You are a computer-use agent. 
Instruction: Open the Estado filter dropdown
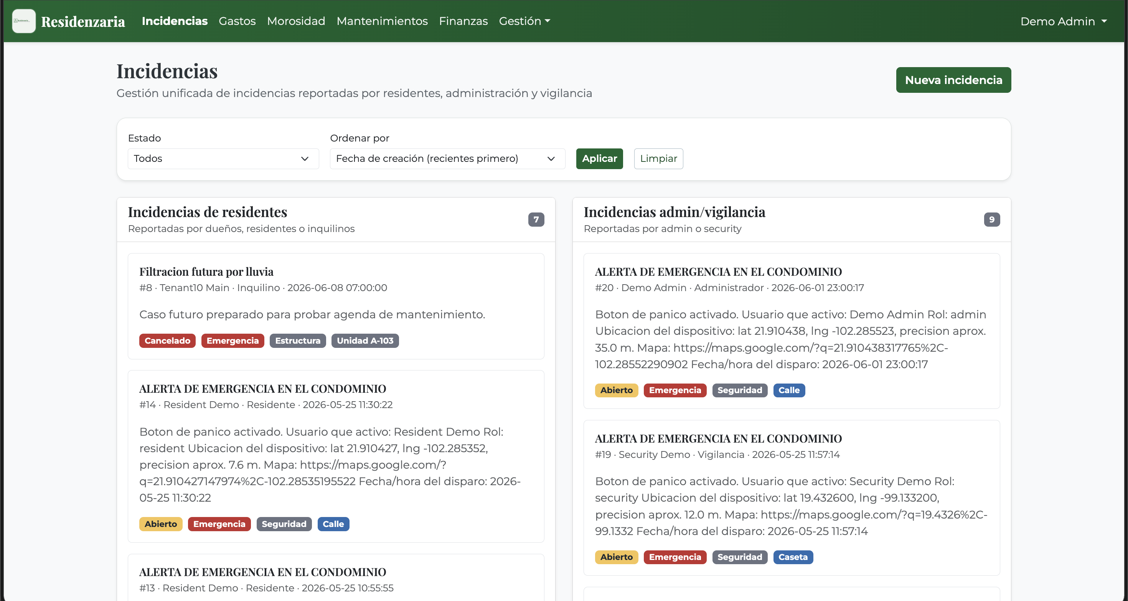(223, 158)
